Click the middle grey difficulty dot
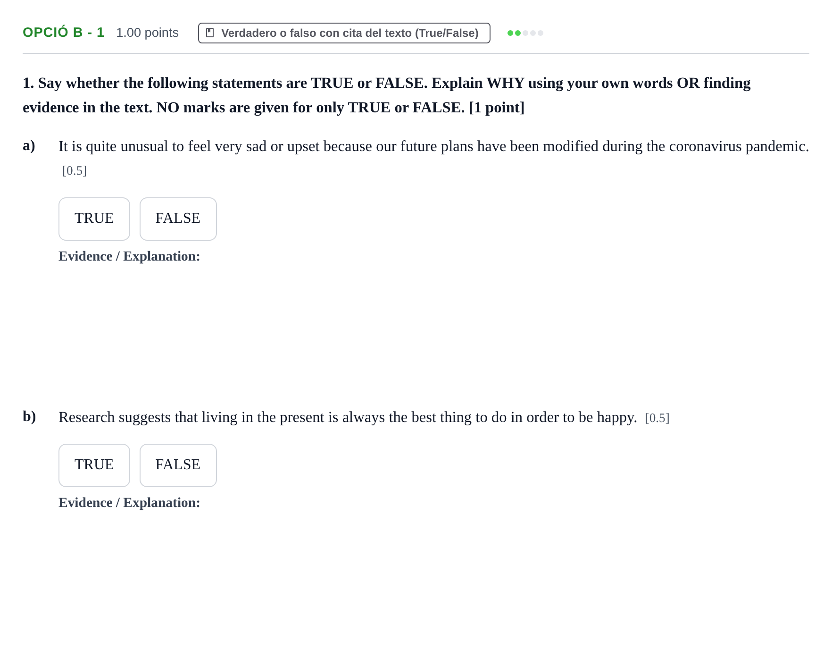832x659 pixels. pos(533,33)
